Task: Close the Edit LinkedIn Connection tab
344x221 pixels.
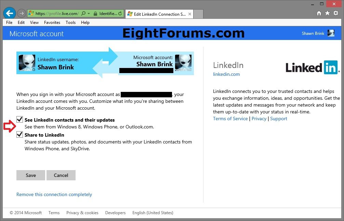Action: [x=190, y=14]
